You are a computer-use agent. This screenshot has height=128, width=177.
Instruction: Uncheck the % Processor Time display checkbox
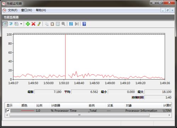pos(8,111)
